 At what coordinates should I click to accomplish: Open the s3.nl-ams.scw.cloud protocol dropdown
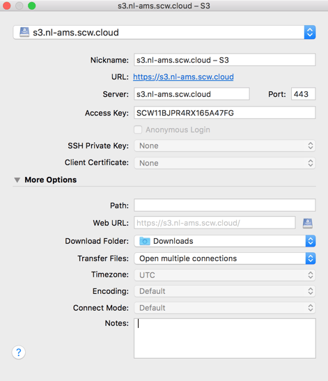[x=164, y=32]
